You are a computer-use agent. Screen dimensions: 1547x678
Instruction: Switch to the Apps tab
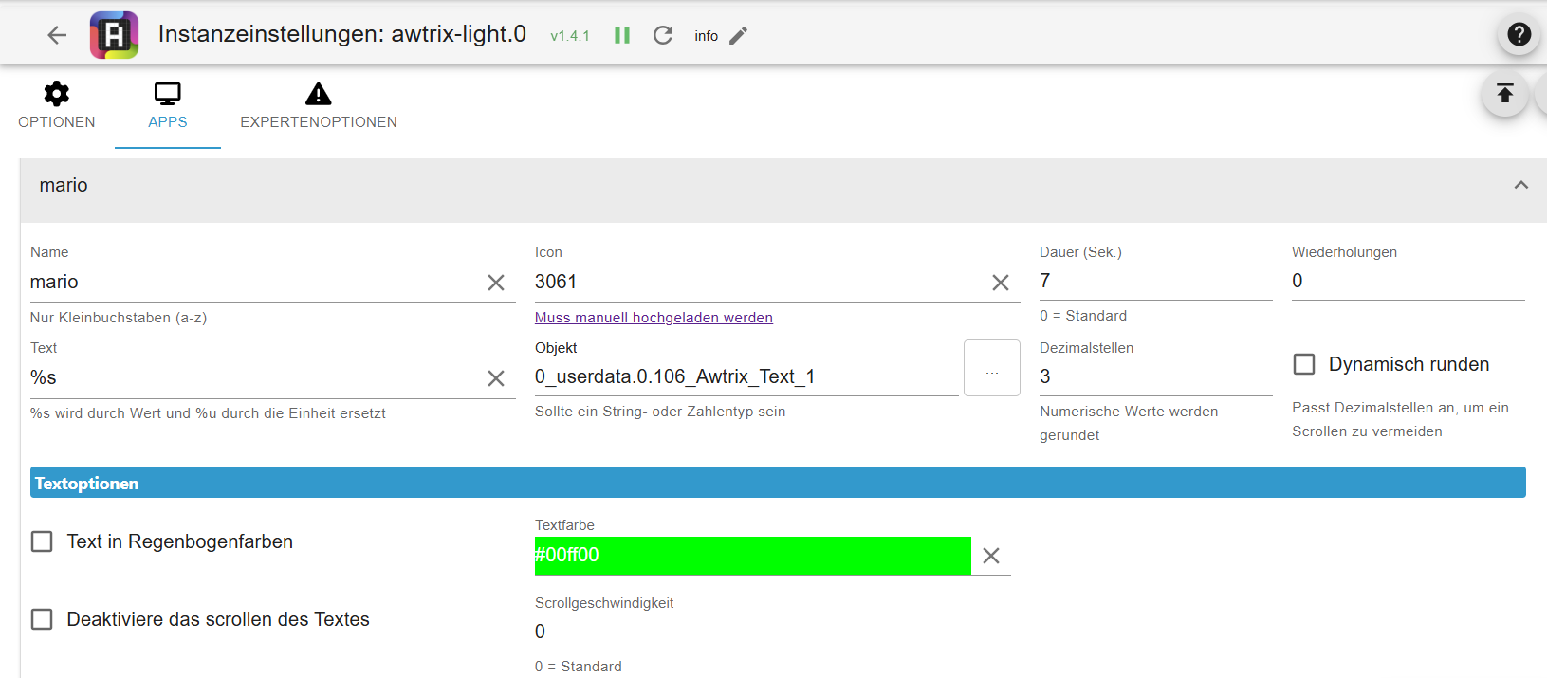point(168,106)
